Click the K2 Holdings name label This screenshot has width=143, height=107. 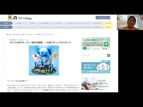[121, 29]
